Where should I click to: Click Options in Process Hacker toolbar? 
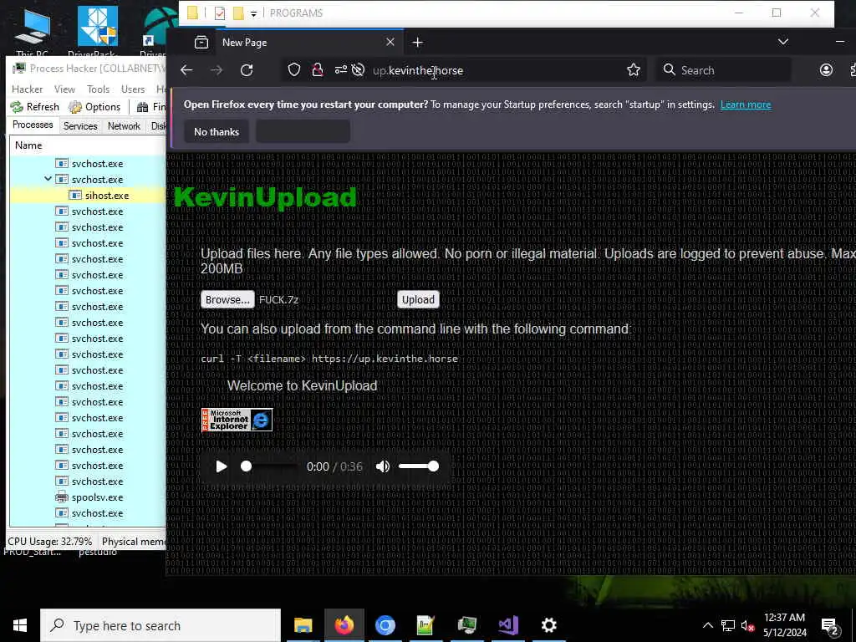94,107
